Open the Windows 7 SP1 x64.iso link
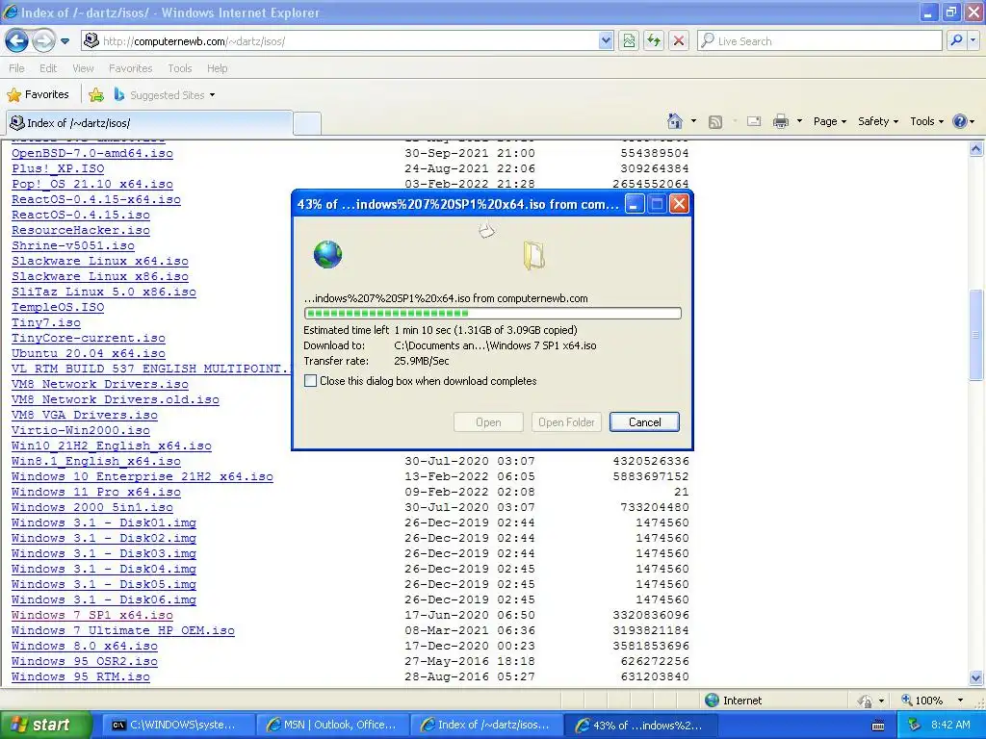The image size is (986, 739). [x=92, y=615]
